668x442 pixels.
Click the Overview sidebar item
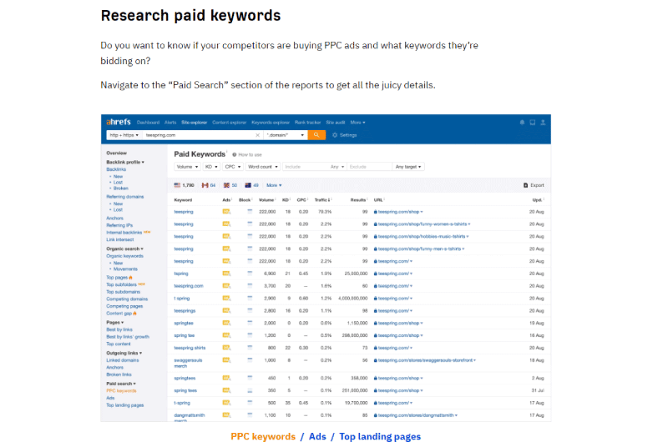click(x=116, y=153)
